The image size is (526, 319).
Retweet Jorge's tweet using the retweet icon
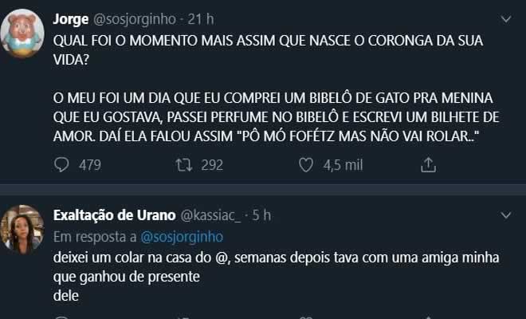click(183, 165)
